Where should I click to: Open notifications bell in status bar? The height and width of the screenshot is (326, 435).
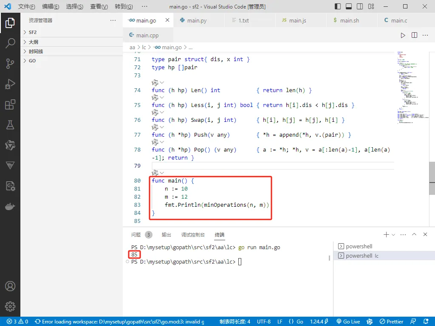[426, 322]
